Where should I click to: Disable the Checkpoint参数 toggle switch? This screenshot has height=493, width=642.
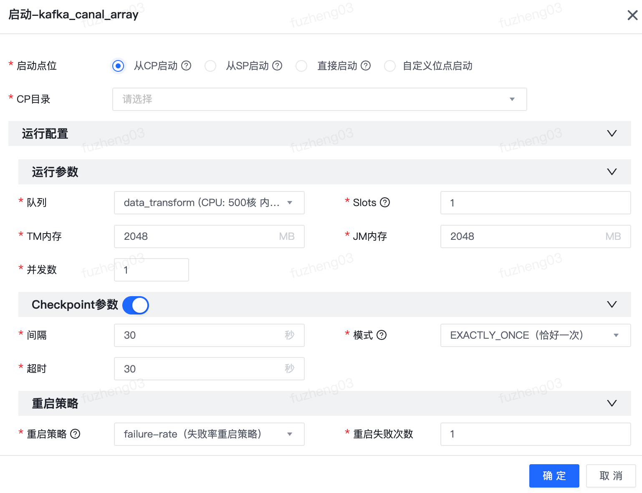coord(135,305)
